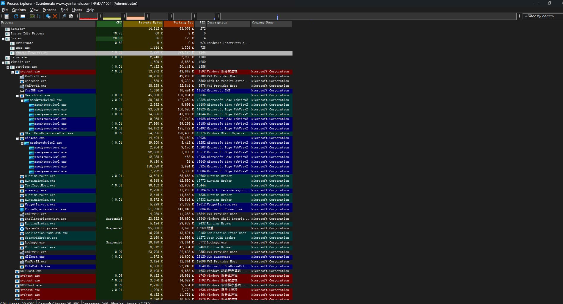Click the dllhost.exe process icon
This screenshot has height=304, width=563.
tap(22, 257)
